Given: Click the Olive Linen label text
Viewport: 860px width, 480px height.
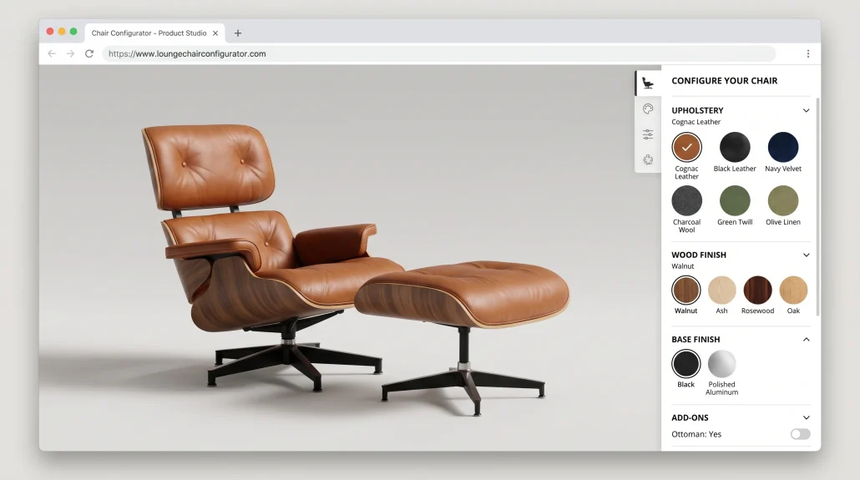Looking at the screenshot, I should point(783,222).
